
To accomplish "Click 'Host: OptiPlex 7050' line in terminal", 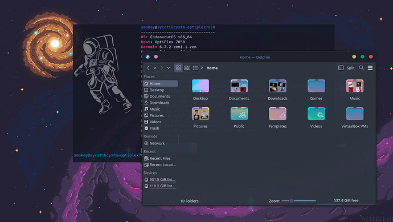I will pyautogui.click(x=163, y=42).
